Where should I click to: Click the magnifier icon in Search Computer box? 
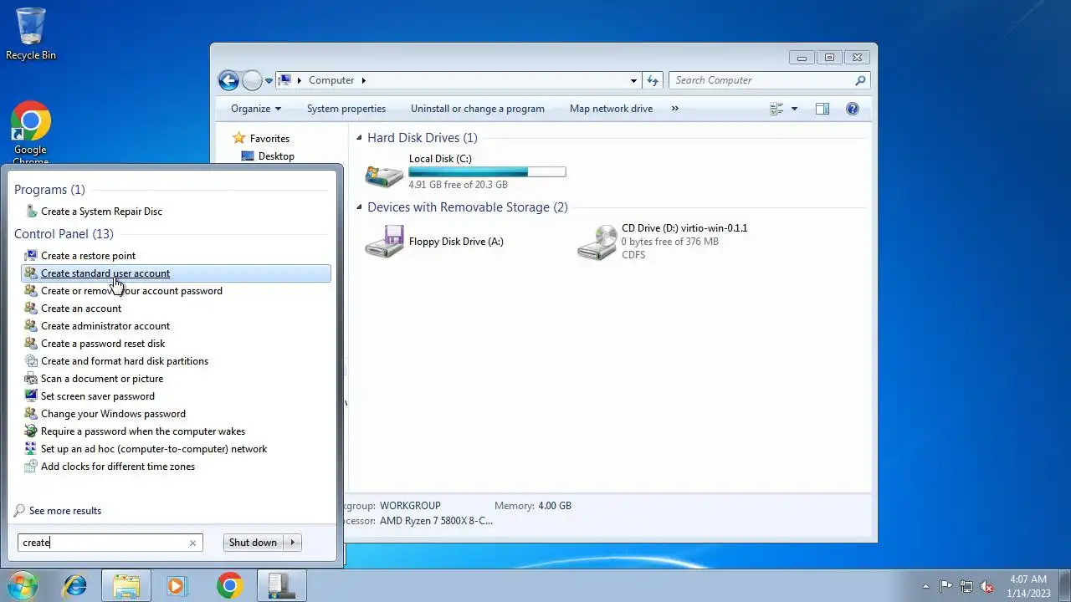860,80
